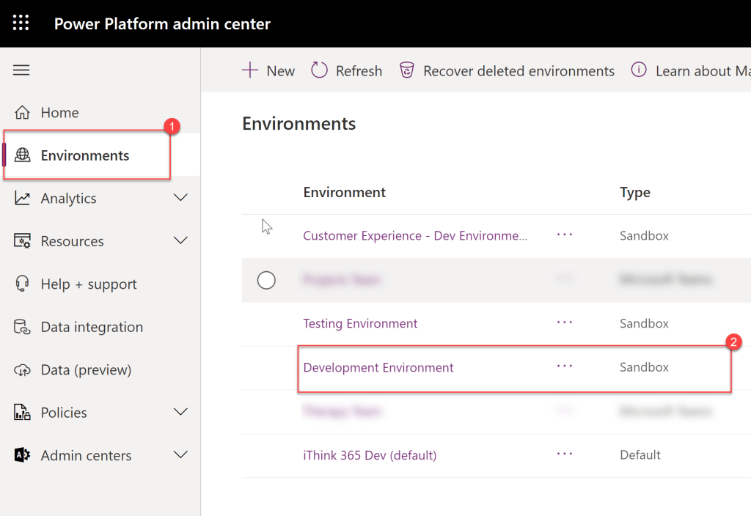
Task: Open the Development Environment link
Action: (x=378, y=367)
